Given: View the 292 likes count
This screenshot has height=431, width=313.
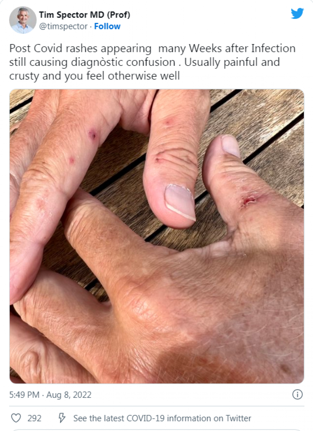Looking at the screenshot, I should [x=34, y=418].
